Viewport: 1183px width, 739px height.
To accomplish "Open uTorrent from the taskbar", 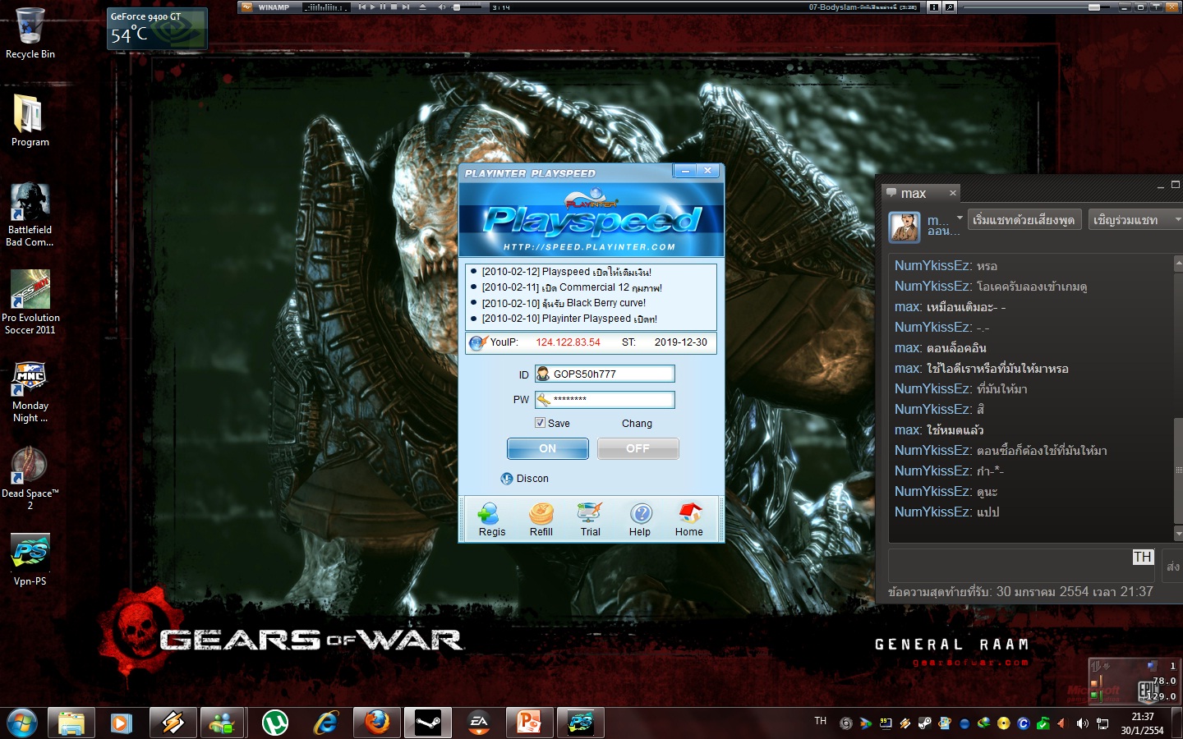I will coord(274,723).
